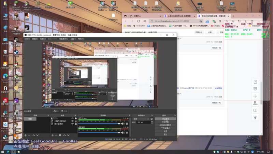Open the Tools menu in OBS
This screenshot has width=273, height=154.
[x=73, y=39]
